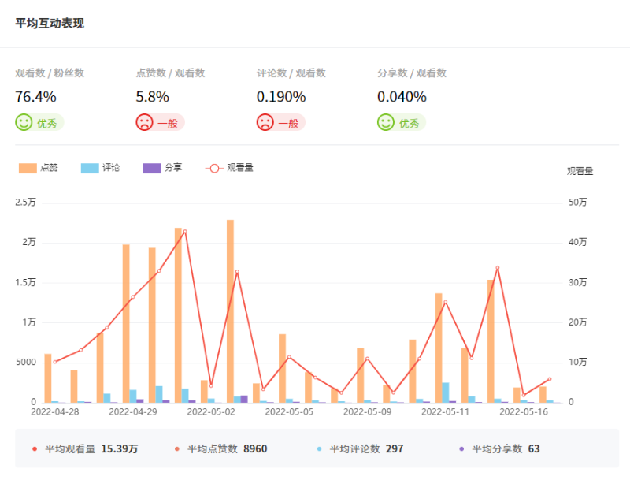This screenshot has height=480, width=630.
Task: Click the green smiley under 分享数 / 观看数
Action: pyautogui.click(x=386, y=123)
